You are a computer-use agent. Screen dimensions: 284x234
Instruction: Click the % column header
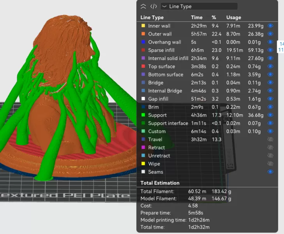pyautogui.click(x=214, y=18)
